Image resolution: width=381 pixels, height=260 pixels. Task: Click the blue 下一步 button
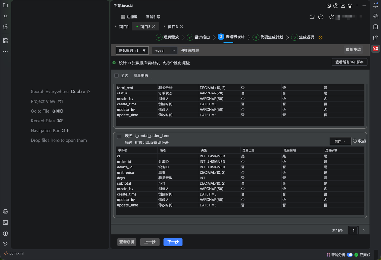click(173, 242)
